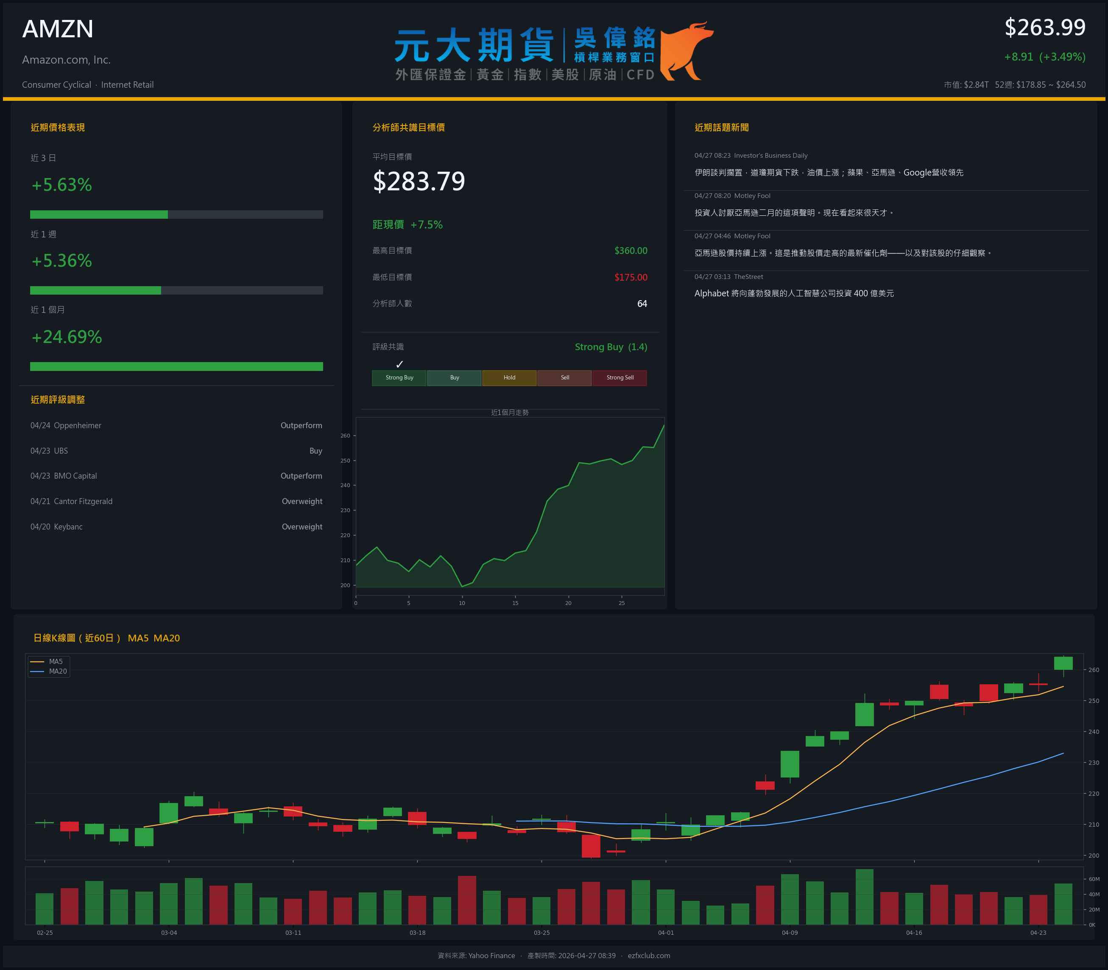Click the MA20 legend entry
Viewport: 1108px width, 970px height.
[x=49, y=671]
